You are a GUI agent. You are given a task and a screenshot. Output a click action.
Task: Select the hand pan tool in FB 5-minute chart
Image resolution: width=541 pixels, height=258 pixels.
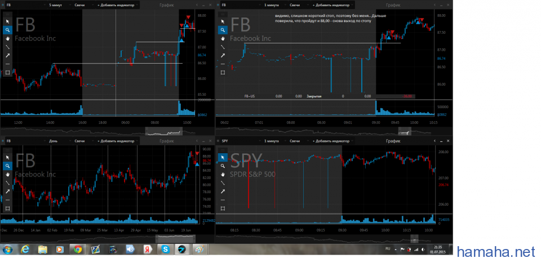[x=7, y=38]
